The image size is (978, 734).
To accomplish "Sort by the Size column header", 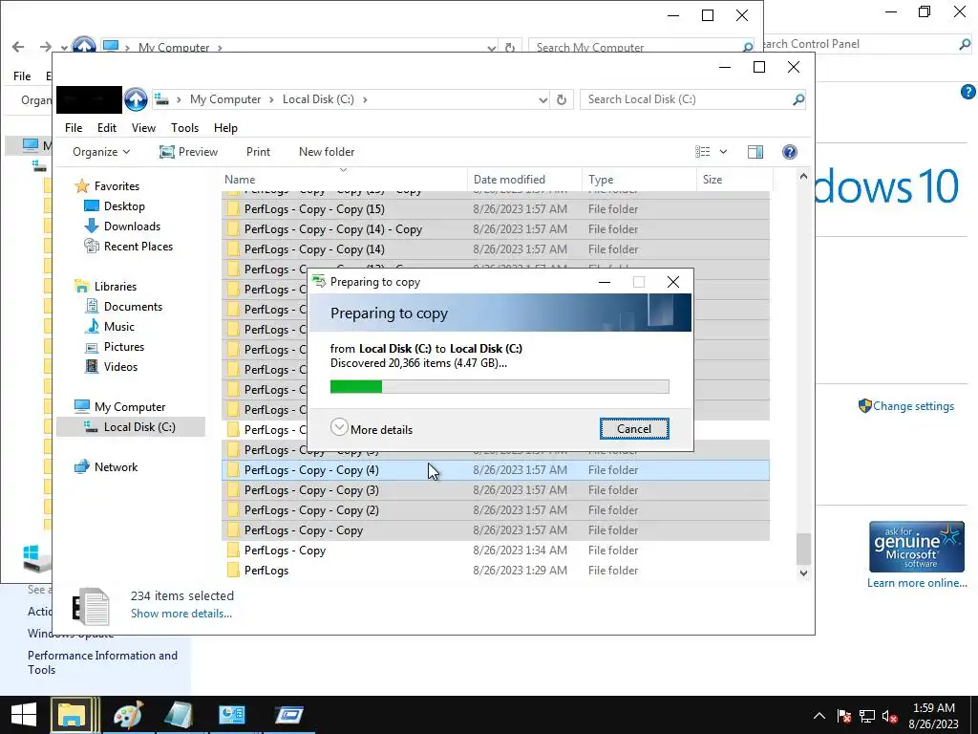I will click(734, 180).
